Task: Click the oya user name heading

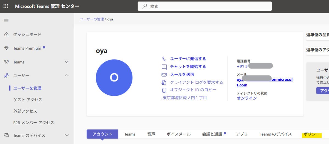Action: 101,51
